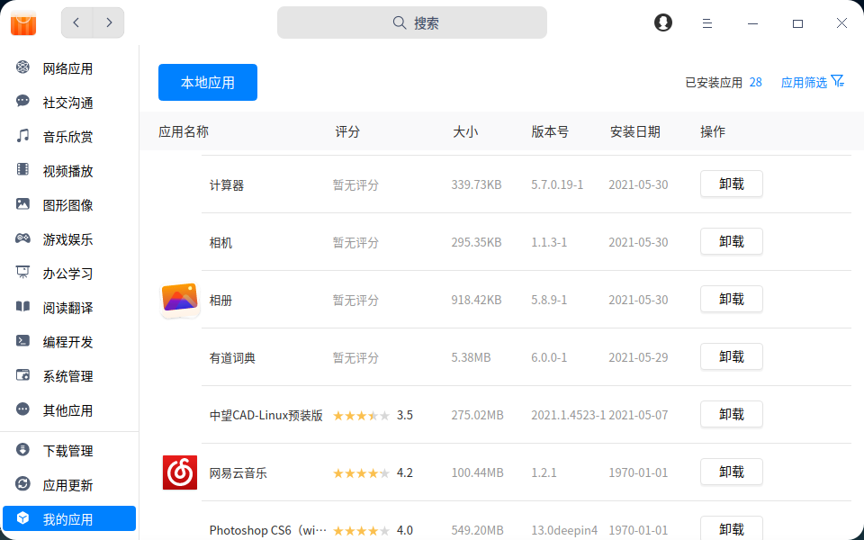Switch to the 我的应用 section
Screen dimensions: 864x540
pyautogui.click(x=68, y=518)
